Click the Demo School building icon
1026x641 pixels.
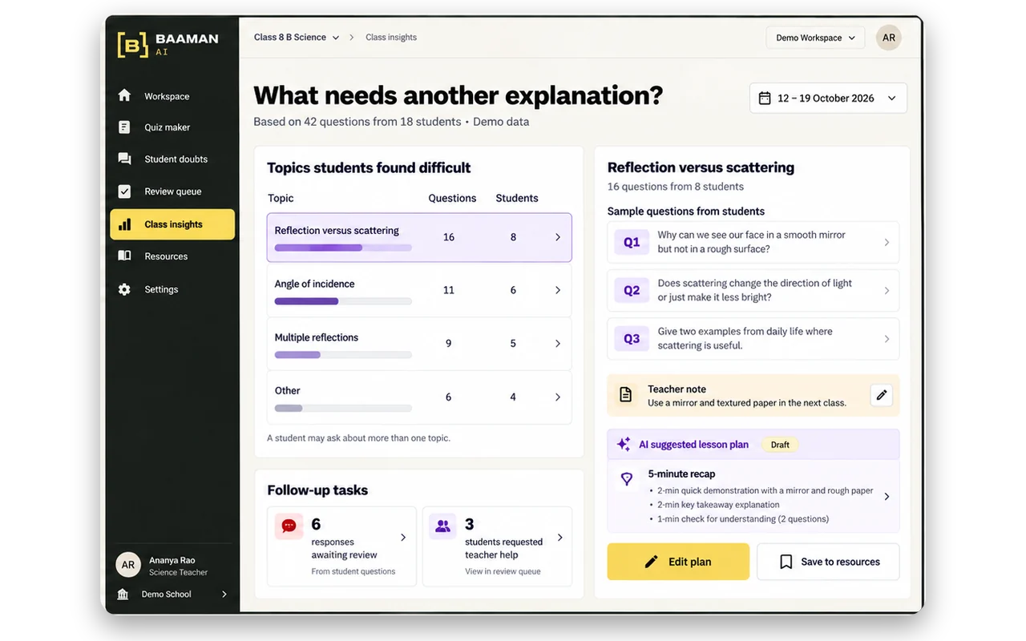coord(123,594)
